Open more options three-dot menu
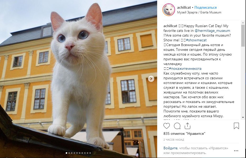 (x=236, y=151)
